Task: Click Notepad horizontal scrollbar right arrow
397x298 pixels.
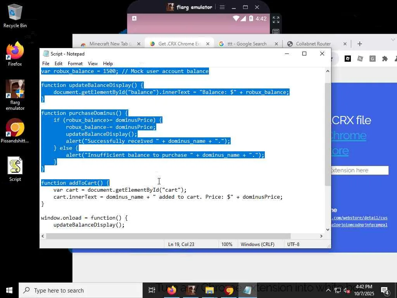Action: tap(321, 236)
